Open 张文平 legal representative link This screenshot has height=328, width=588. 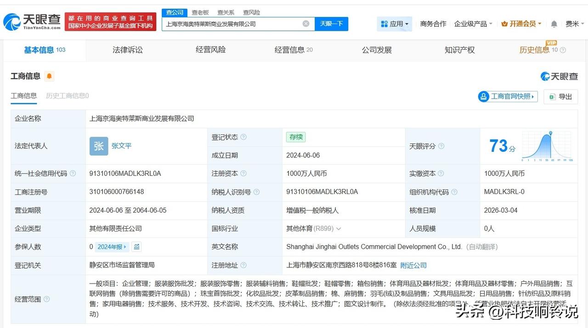pyautogui.click(x=121, y=146)
